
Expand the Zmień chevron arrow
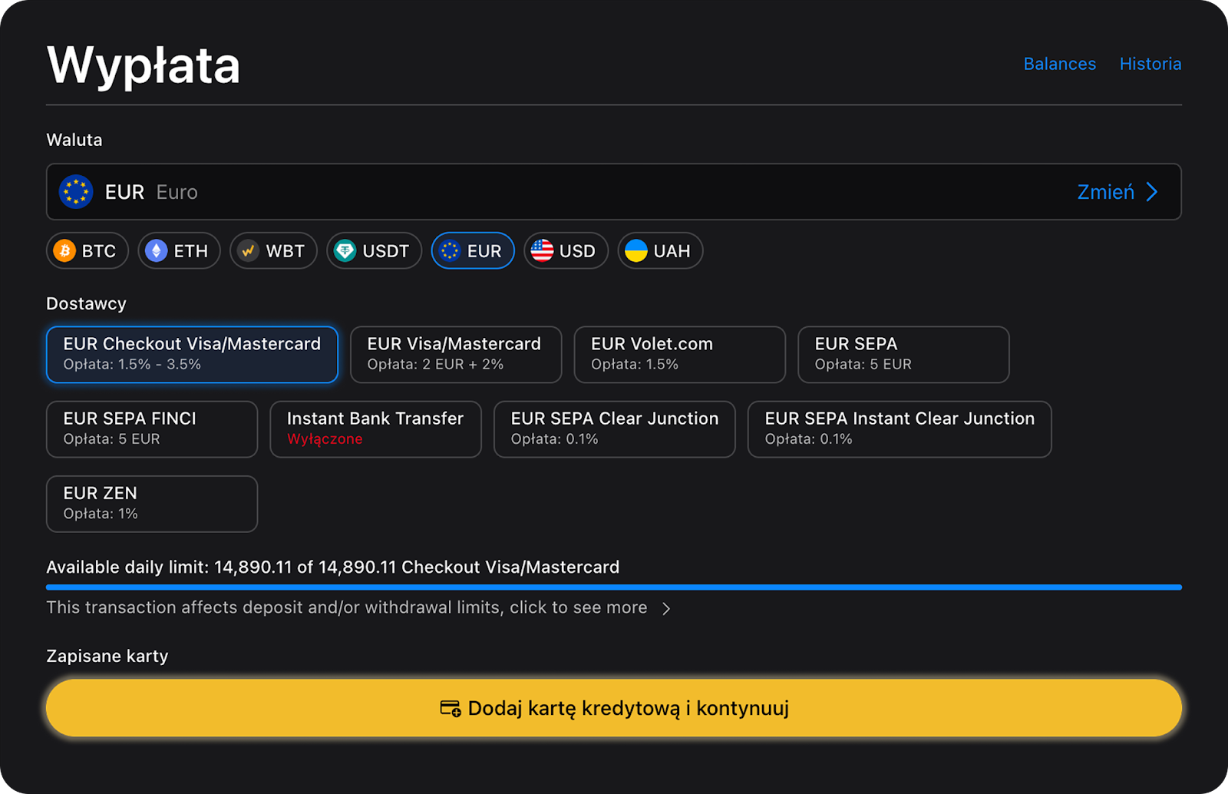tap(1152, 192)
